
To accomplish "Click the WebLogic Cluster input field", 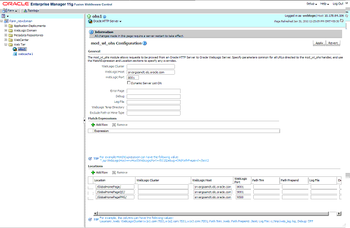I will (151, 66).
